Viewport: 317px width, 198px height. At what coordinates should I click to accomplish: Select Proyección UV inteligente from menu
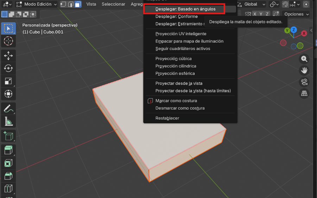click(181, 34)
